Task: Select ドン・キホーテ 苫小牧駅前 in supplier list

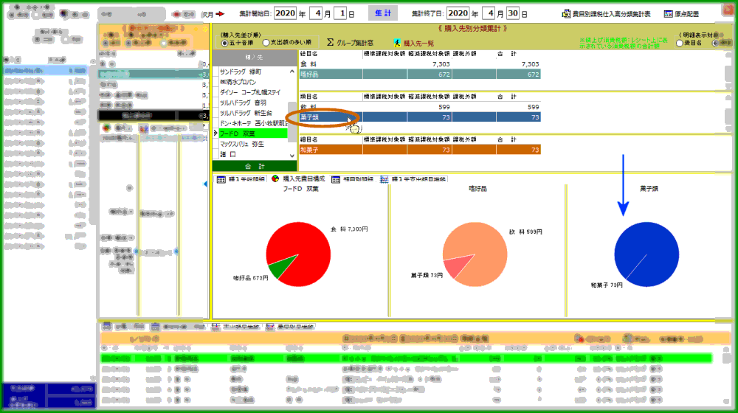Action: point(254,123)
